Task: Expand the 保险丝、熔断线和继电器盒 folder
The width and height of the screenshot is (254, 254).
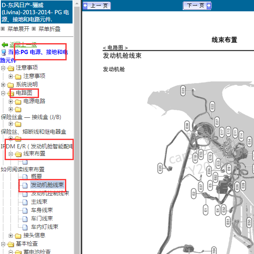Action: pos(11,124)
